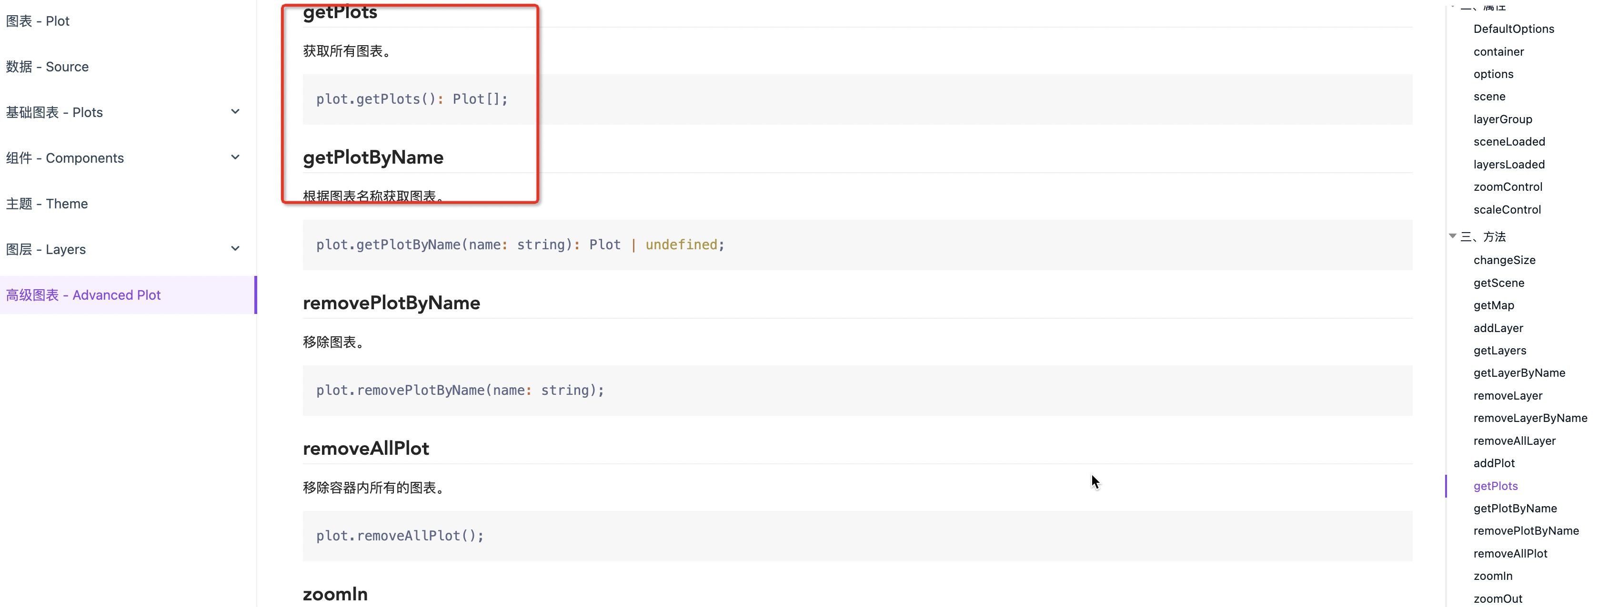
Task: Open the 图表 - Plot menu item
Action: pos(38,21)
